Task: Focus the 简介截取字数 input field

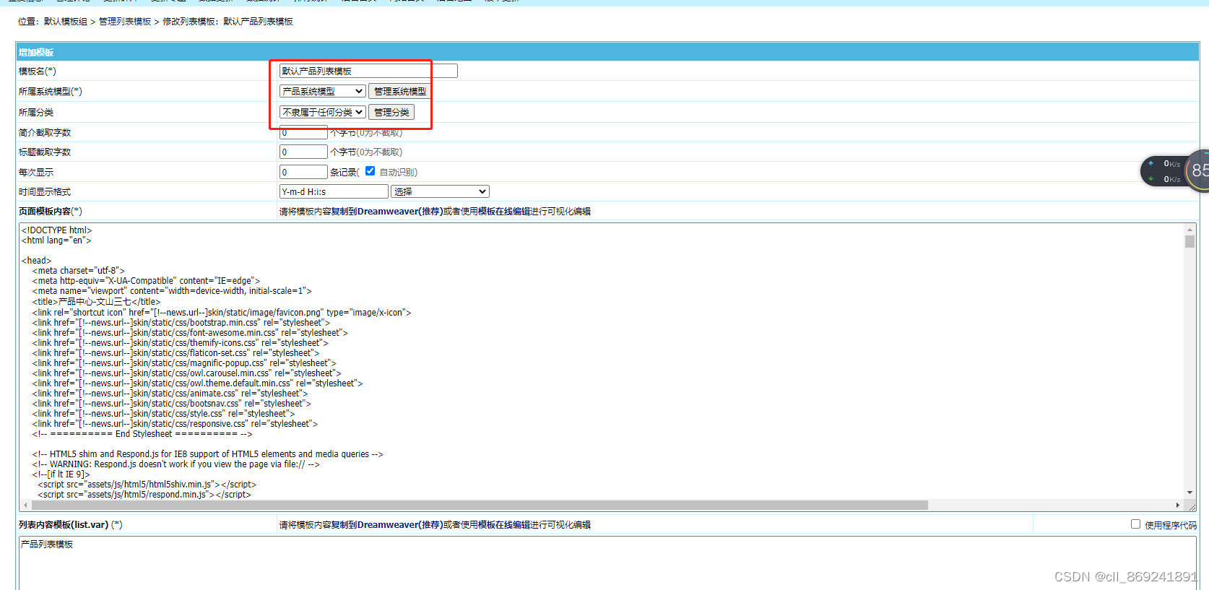Action: 303,132
